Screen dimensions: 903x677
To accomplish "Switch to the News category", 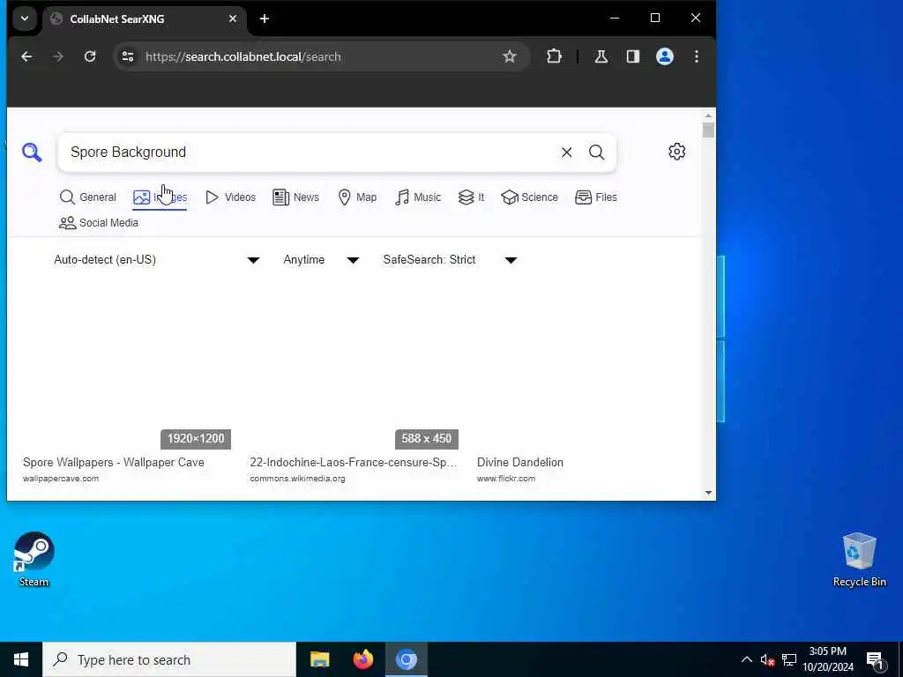I will (296, 197).
